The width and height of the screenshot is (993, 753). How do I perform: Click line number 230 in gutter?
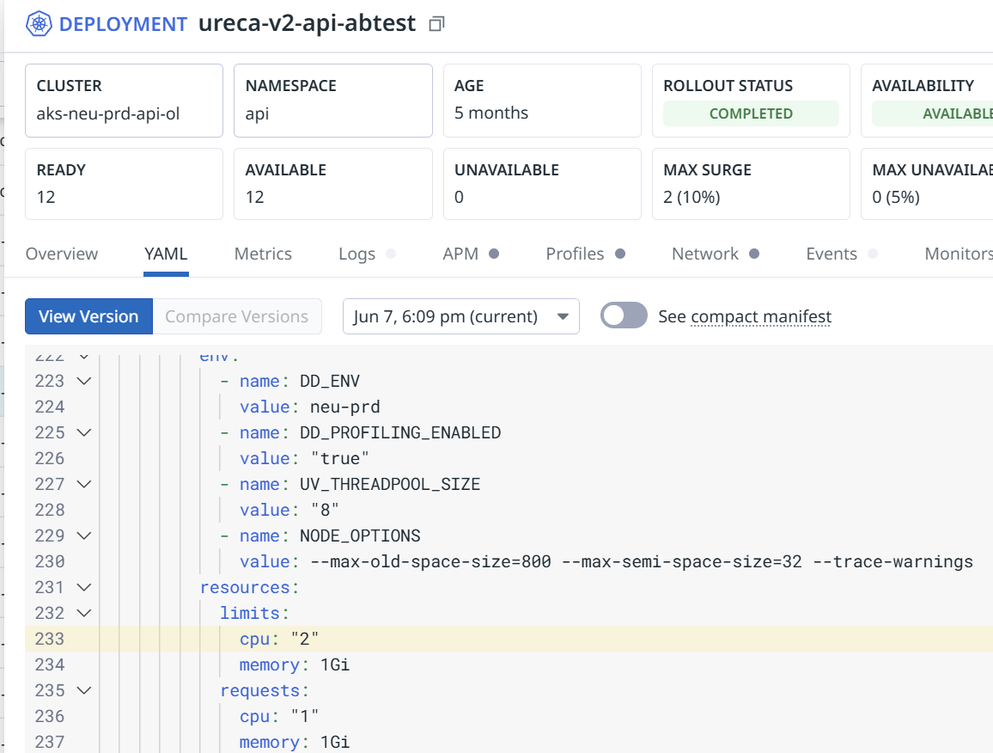pyautogui.click(x=50, y=561)
